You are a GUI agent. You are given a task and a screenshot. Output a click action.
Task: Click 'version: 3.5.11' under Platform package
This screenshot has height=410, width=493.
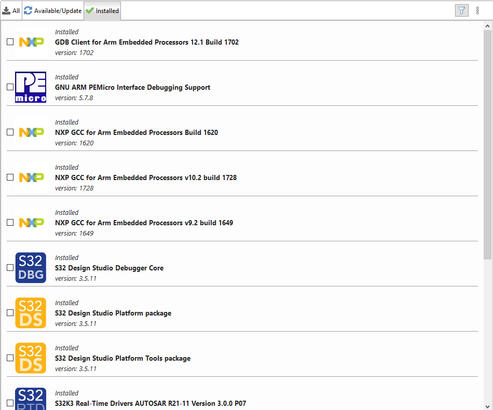[x=76, y=323]
